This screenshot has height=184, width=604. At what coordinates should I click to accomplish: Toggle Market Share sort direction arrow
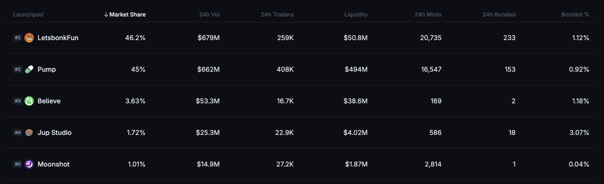[106, 15]
